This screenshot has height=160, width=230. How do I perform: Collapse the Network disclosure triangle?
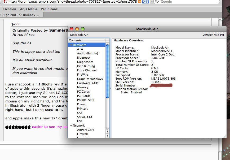[71, 126]
